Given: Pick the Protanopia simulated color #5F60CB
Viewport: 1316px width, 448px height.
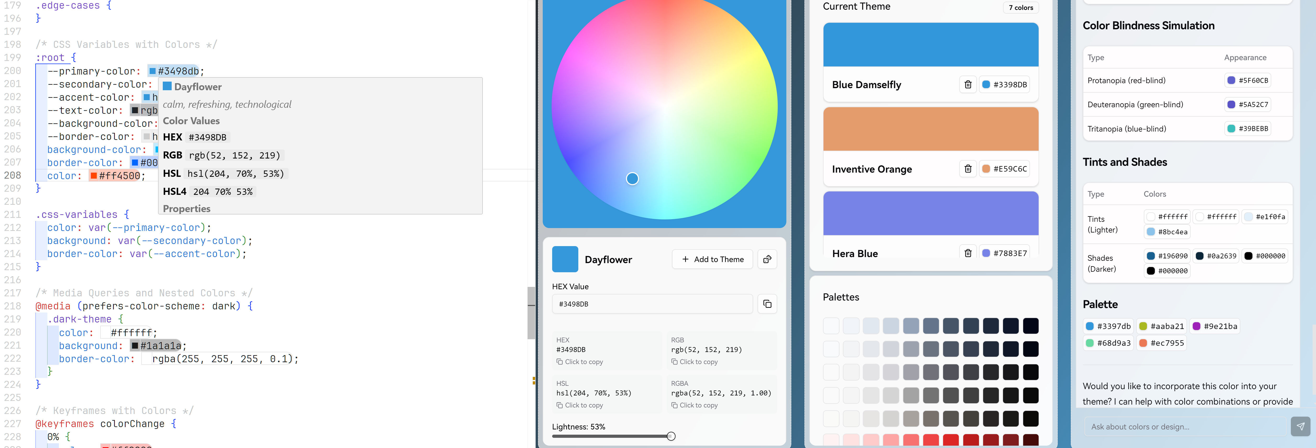Looking at the screenshot, I should pos(1247,81).
